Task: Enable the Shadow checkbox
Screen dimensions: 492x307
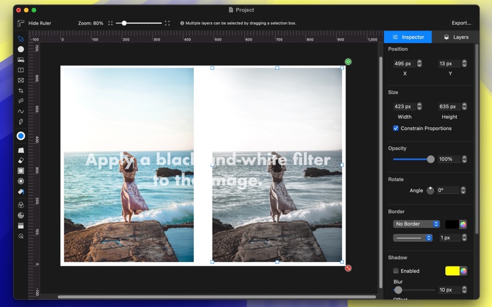Action: tap(396, 271)
